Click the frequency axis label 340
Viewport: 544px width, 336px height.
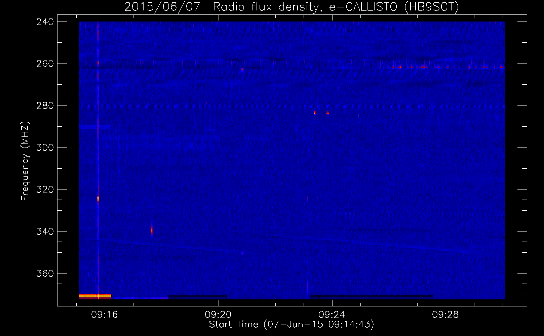[45, 232]
